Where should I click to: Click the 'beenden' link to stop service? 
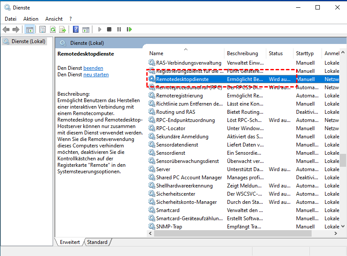pos(93,68)
